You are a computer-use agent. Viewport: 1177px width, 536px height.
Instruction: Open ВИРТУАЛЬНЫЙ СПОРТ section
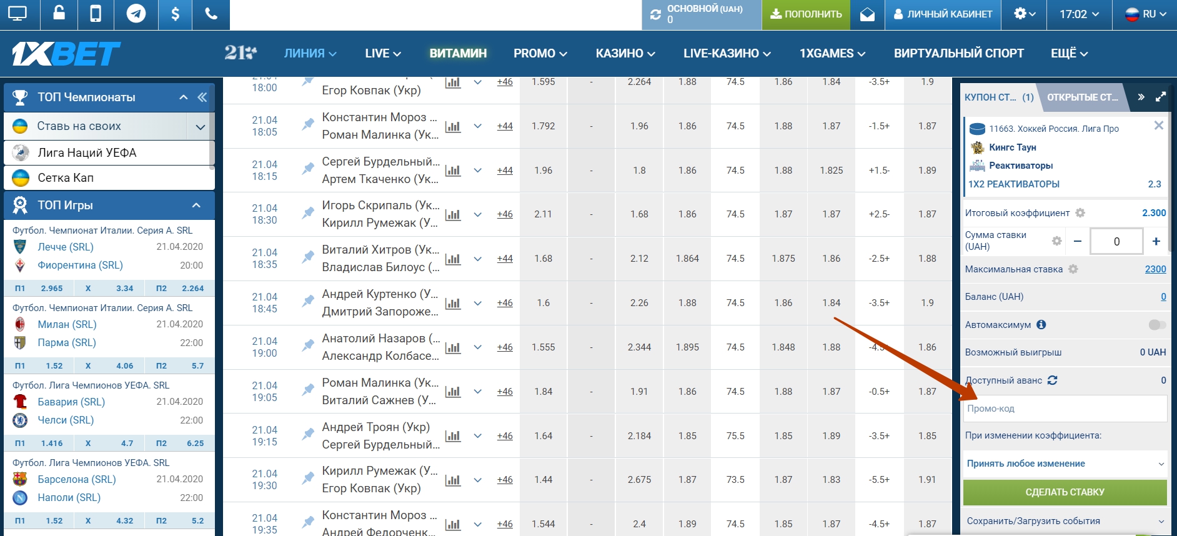959,54
